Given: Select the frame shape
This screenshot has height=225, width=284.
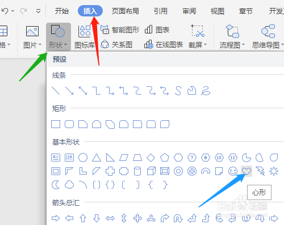Looking at the screenshot, I should pos(56,171).
